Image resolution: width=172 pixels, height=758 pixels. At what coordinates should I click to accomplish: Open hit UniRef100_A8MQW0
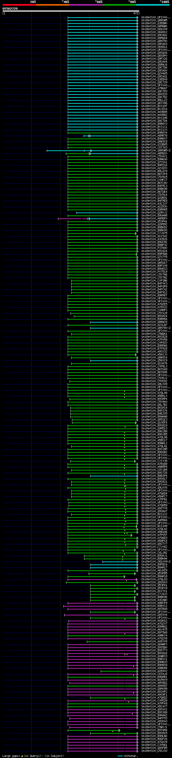coord(154,26)
